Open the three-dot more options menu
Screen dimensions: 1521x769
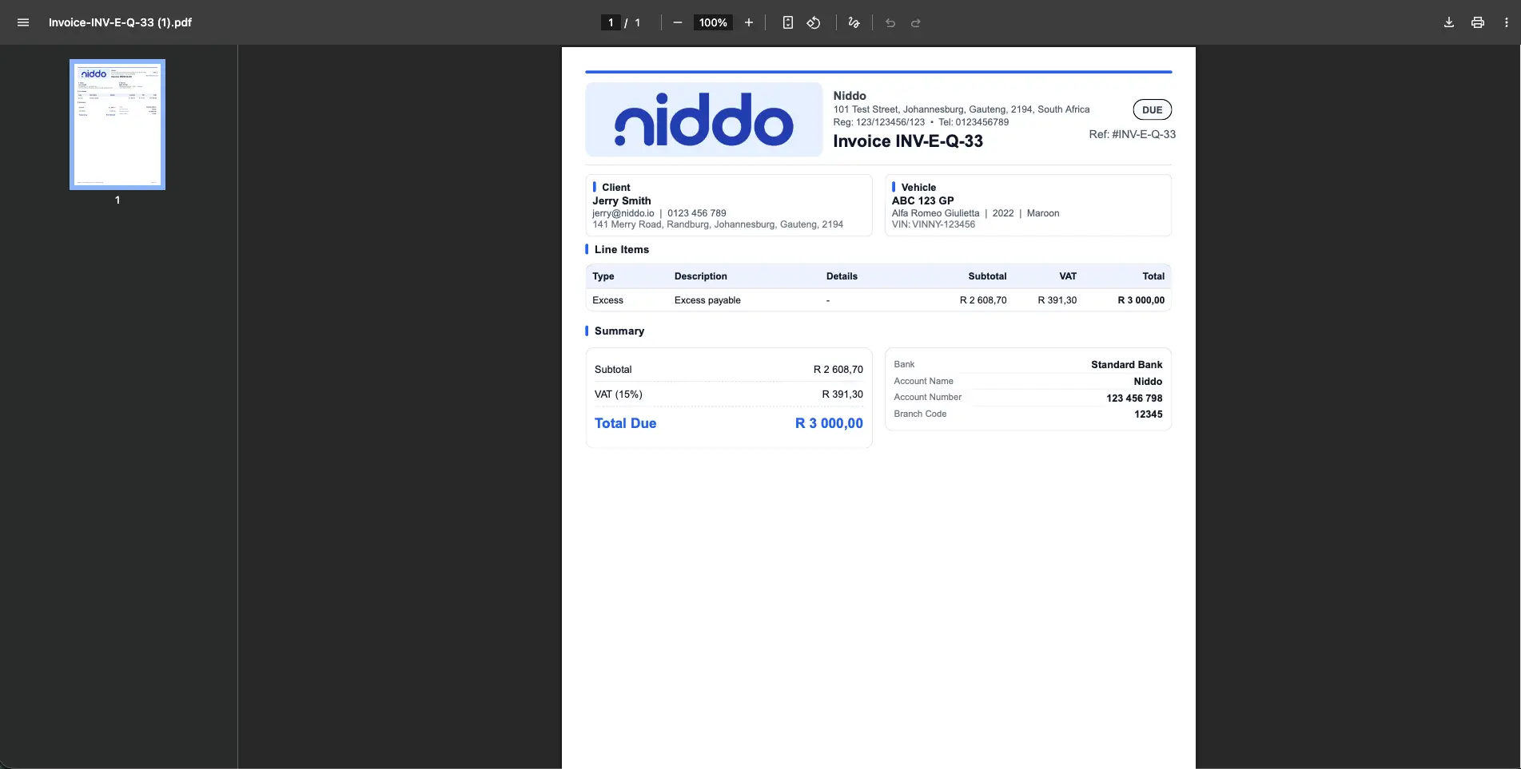coord(1507,22)
